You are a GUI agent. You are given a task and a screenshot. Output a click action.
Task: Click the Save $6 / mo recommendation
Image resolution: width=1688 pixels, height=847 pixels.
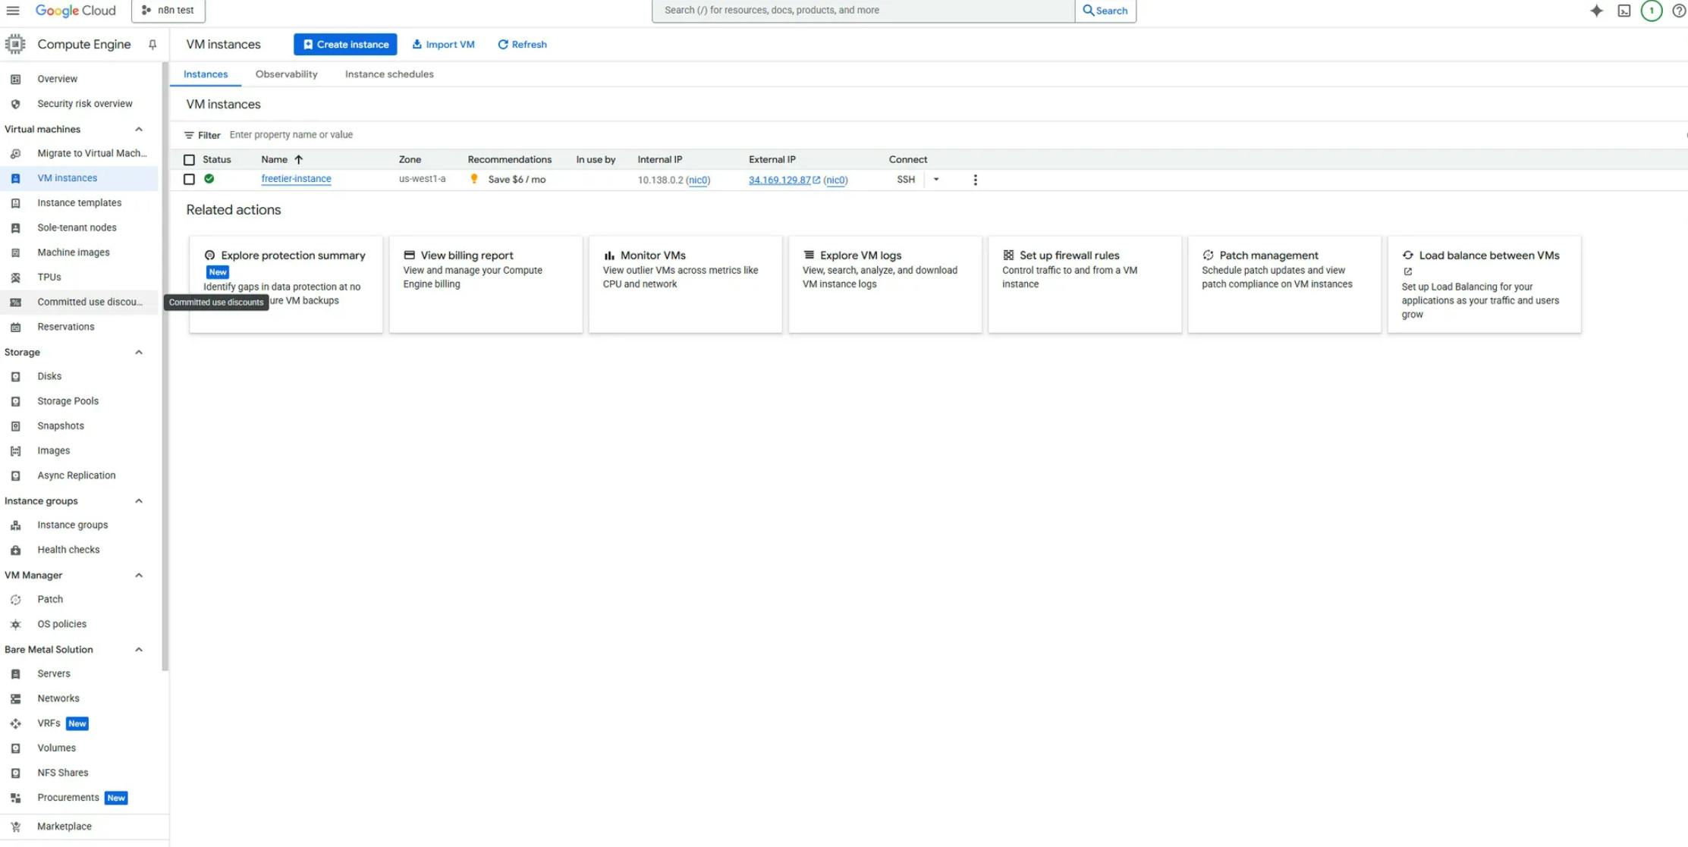click(517, 180)
